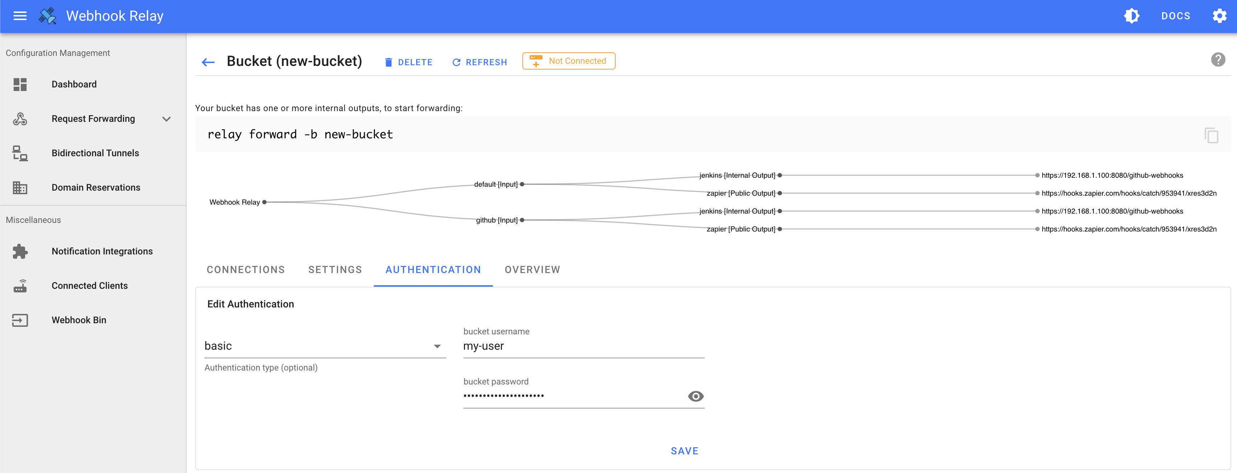
Task: Open the hamburger navigation menu
Action: click(20, 16)
